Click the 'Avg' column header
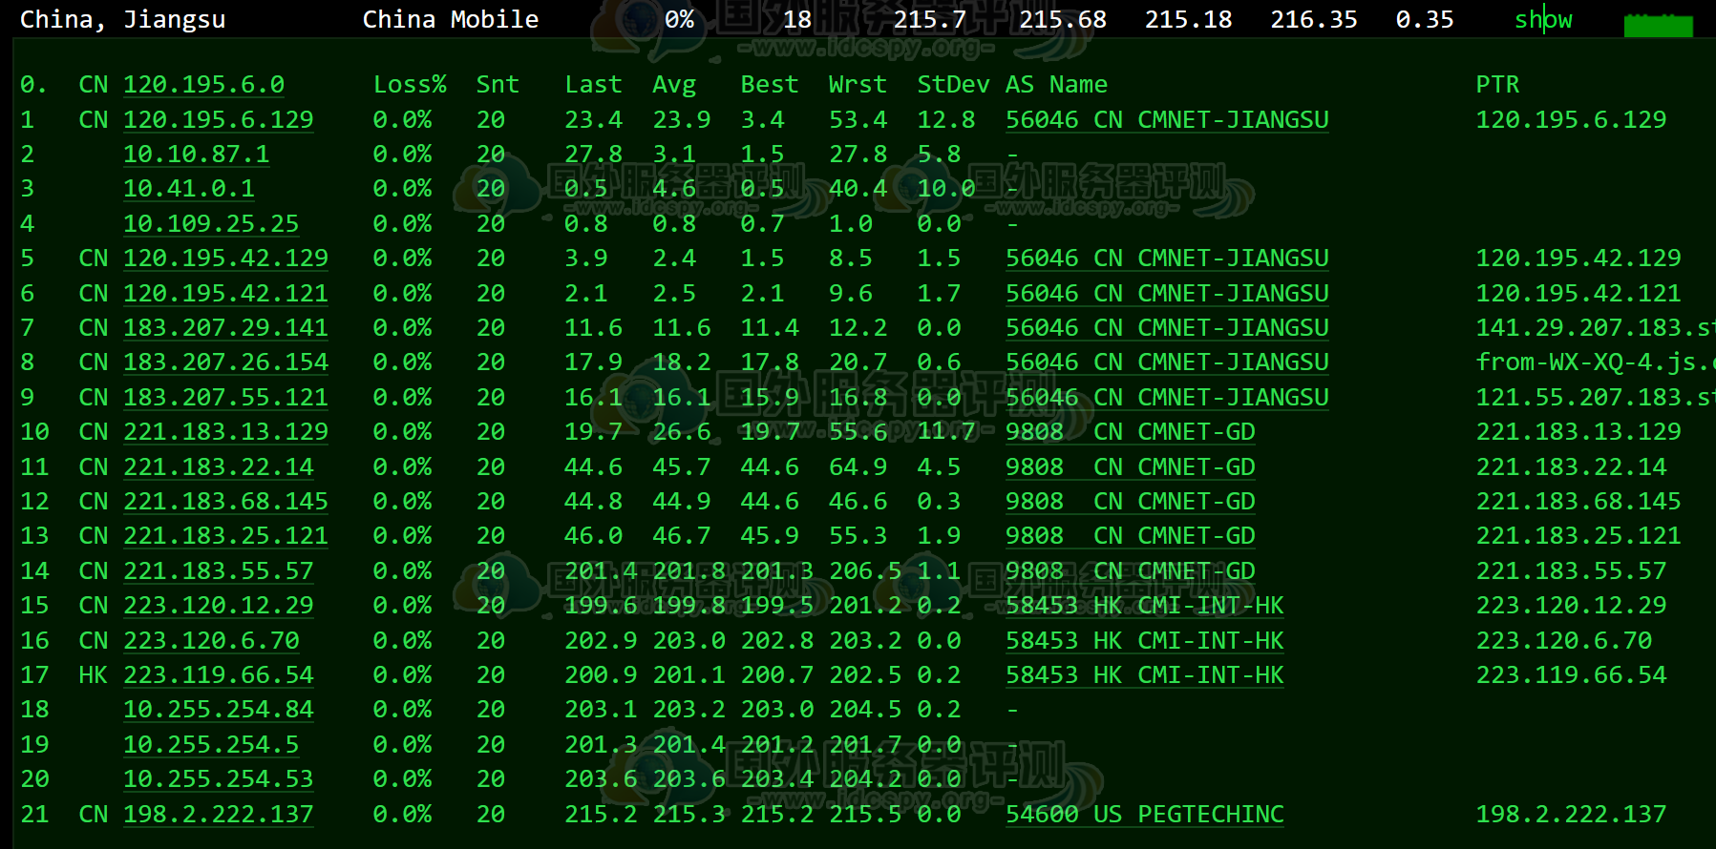This screenshot has width=1716, height=849. click(x=674, y=85)
